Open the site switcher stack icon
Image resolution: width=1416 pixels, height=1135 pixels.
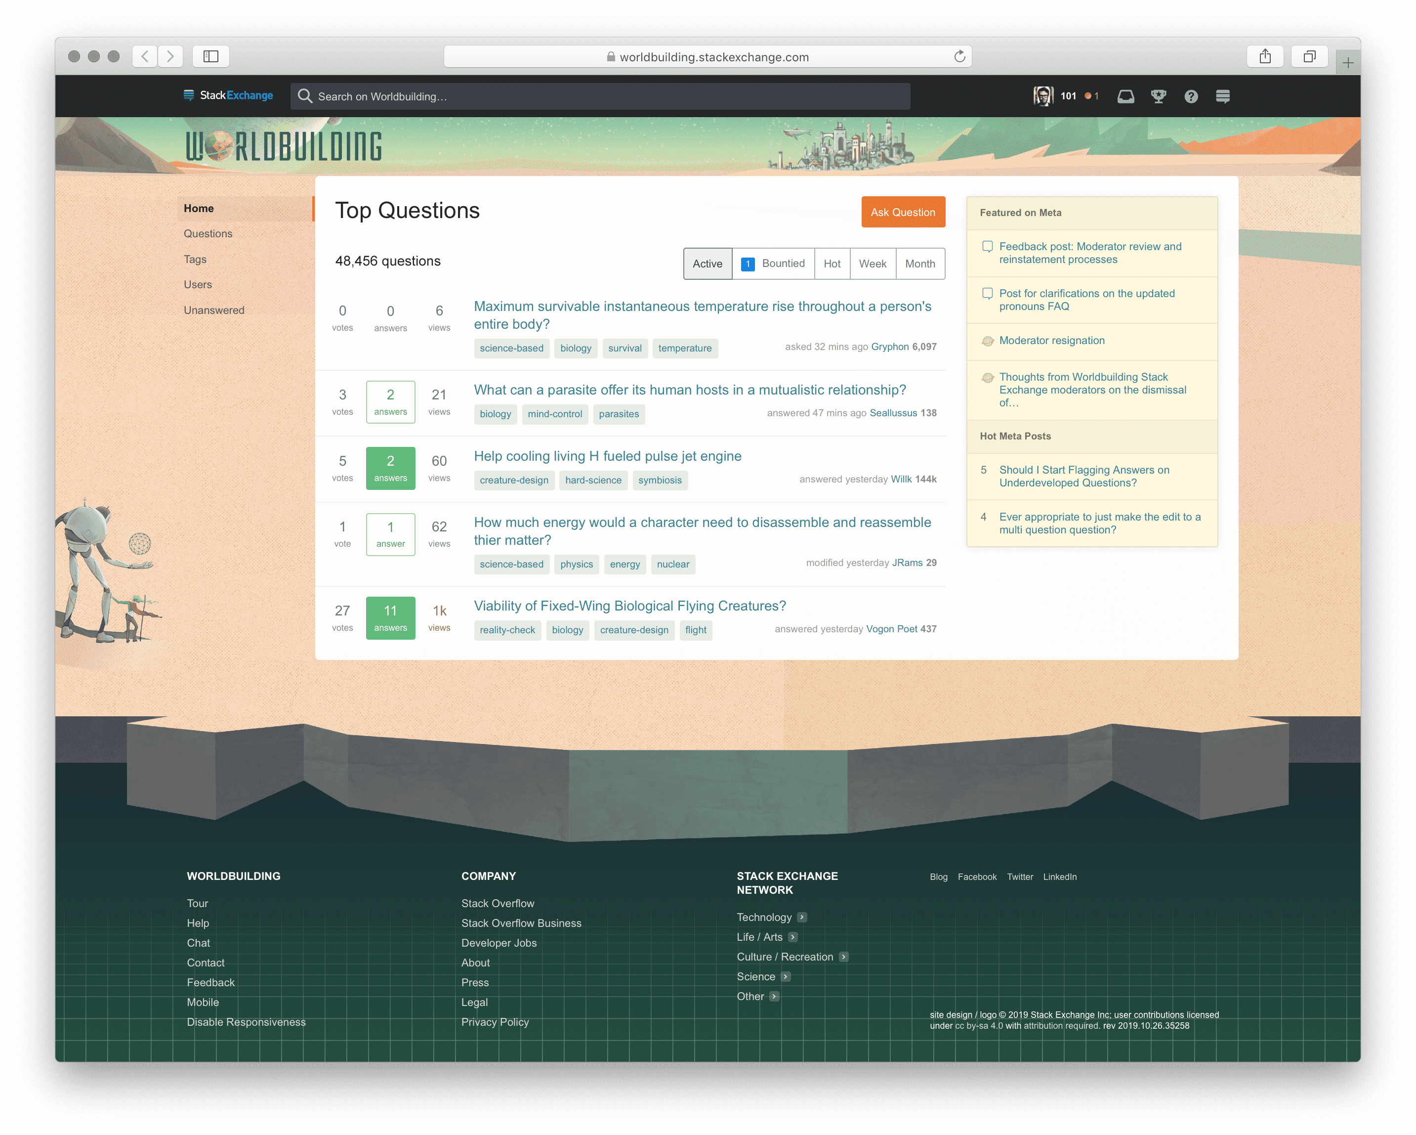(x=1222, y=96)
